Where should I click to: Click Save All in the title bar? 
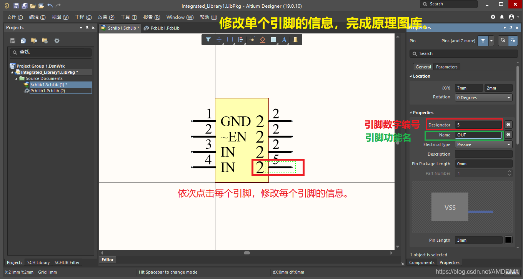[24, 6]
